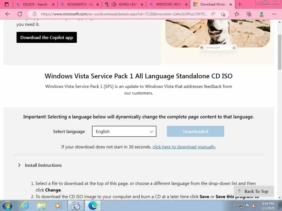Click the Download the Copilot app button
This screenshot has height=211, width=282.
47,37
